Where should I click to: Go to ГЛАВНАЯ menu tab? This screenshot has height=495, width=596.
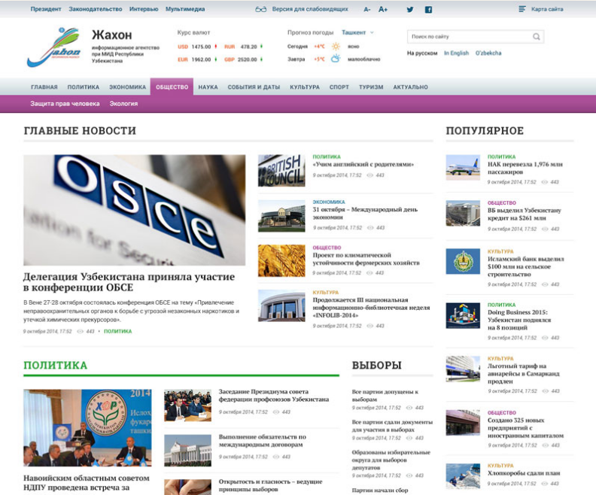[x=44, y=87]
